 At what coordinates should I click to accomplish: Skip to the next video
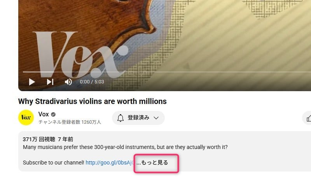(x=50, y=82)
